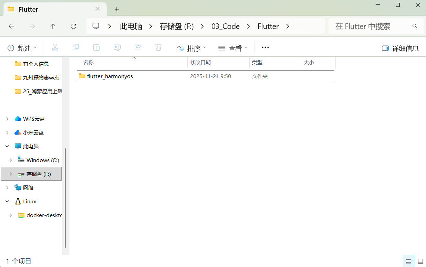Navigate to 此电脑 in address bar

pyautogui.click(x=131, y=26)
